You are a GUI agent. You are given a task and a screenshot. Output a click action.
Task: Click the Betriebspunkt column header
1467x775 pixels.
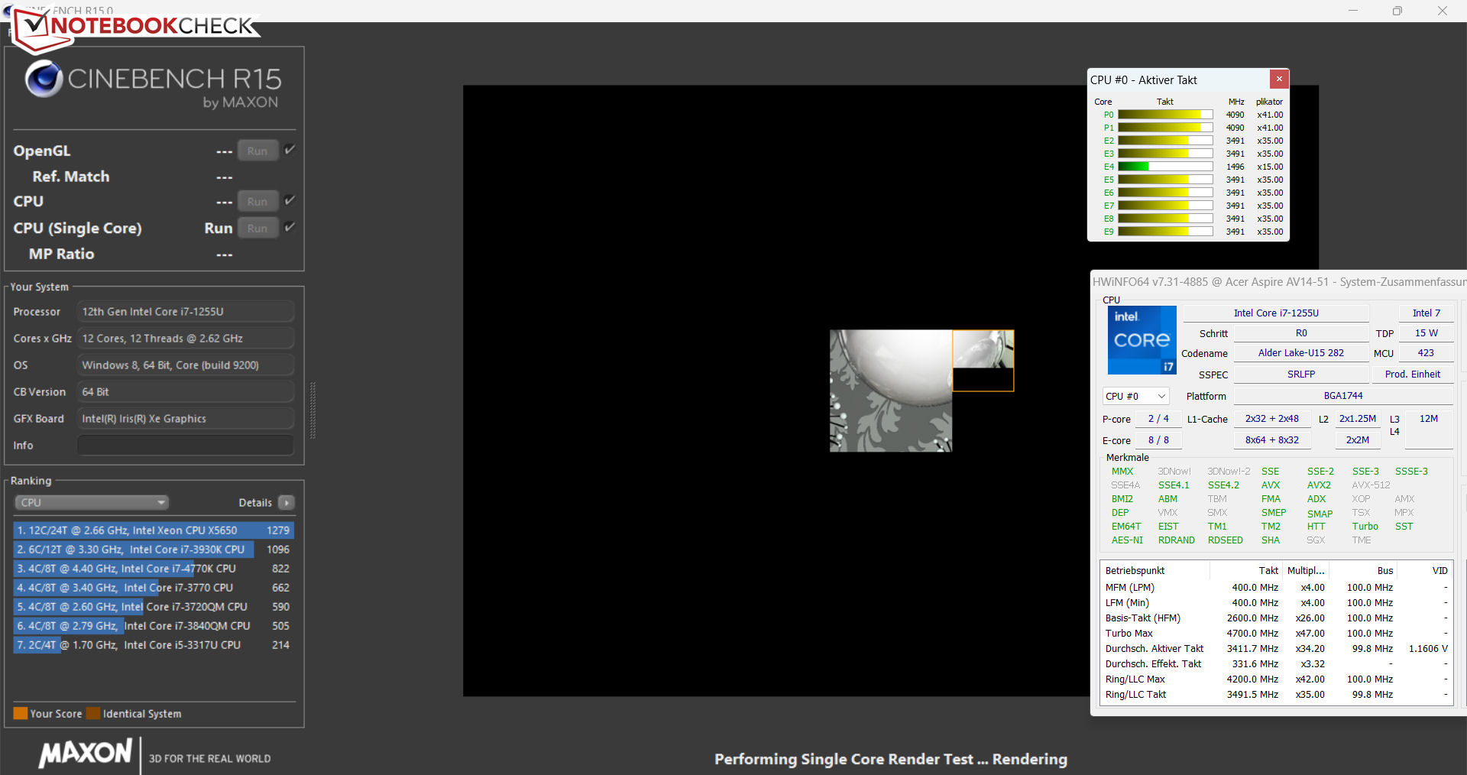1154,570
